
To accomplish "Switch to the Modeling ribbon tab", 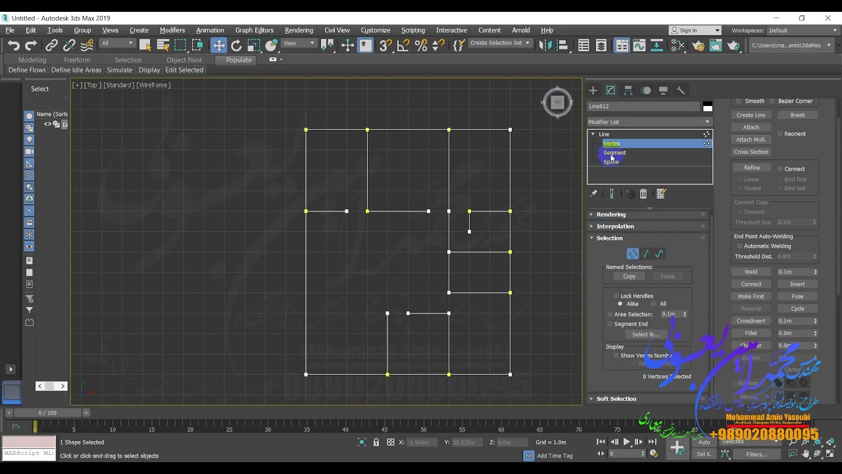I will coord(32,60).
